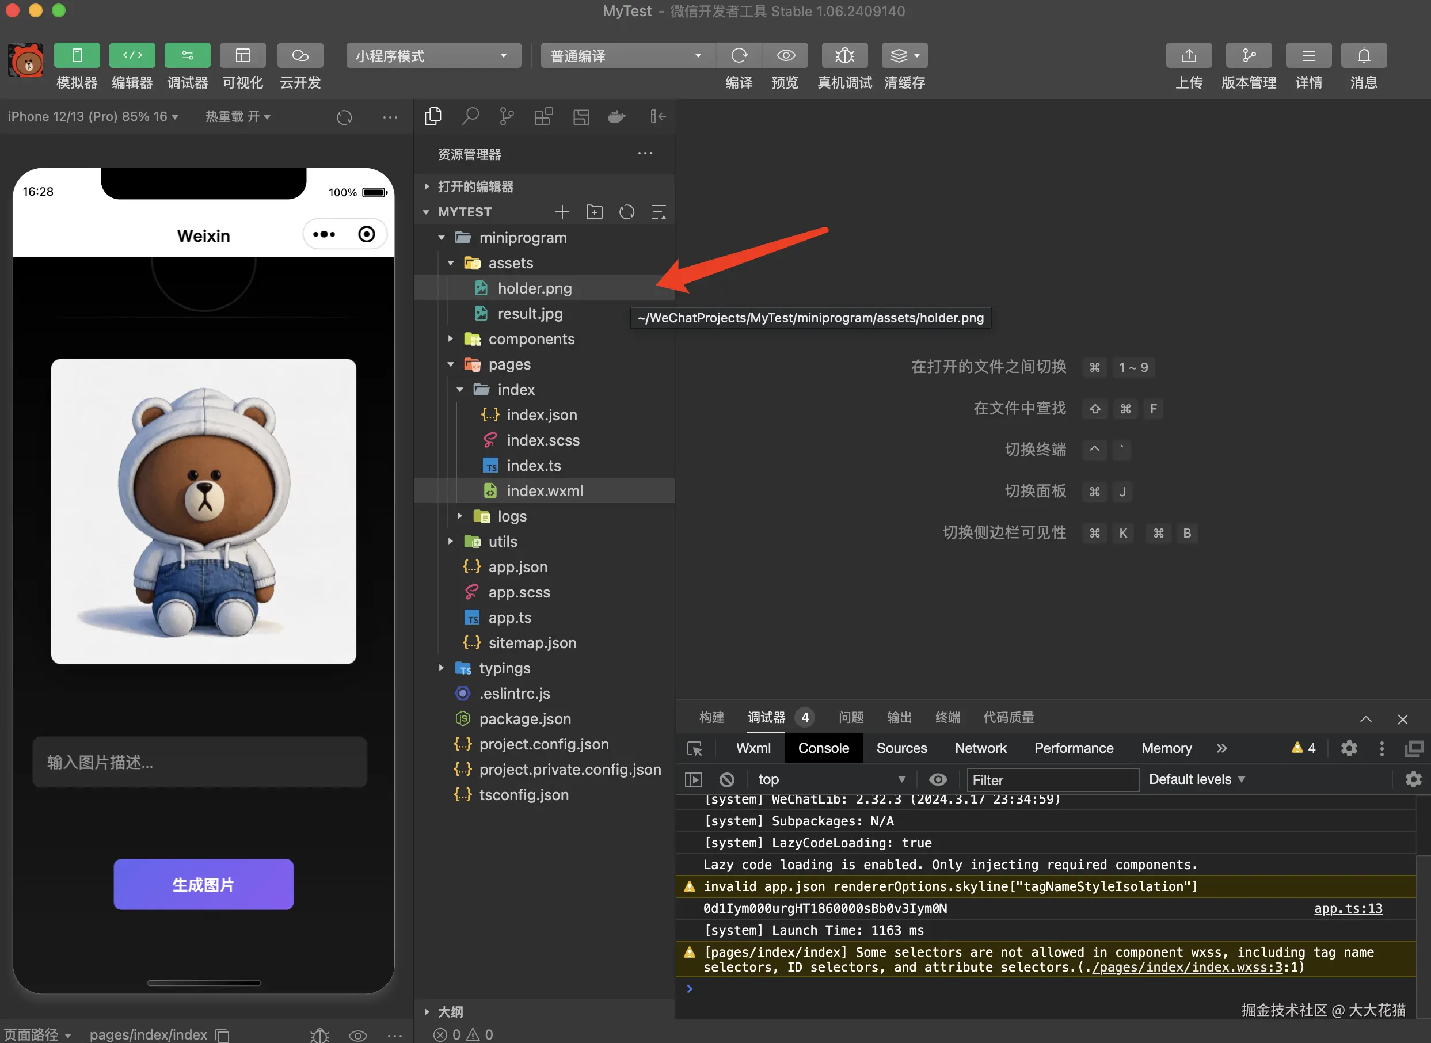1431x1043 pixels.
Task: Switch to the Network tab
Action: coord(980,748)
